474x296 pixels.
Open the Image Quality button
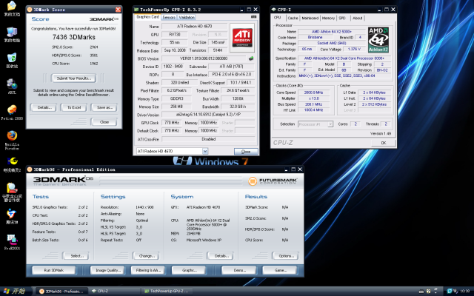[108, 270]
